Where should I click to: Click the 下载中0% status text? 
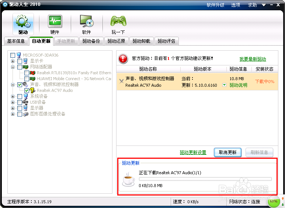(265, 82)
